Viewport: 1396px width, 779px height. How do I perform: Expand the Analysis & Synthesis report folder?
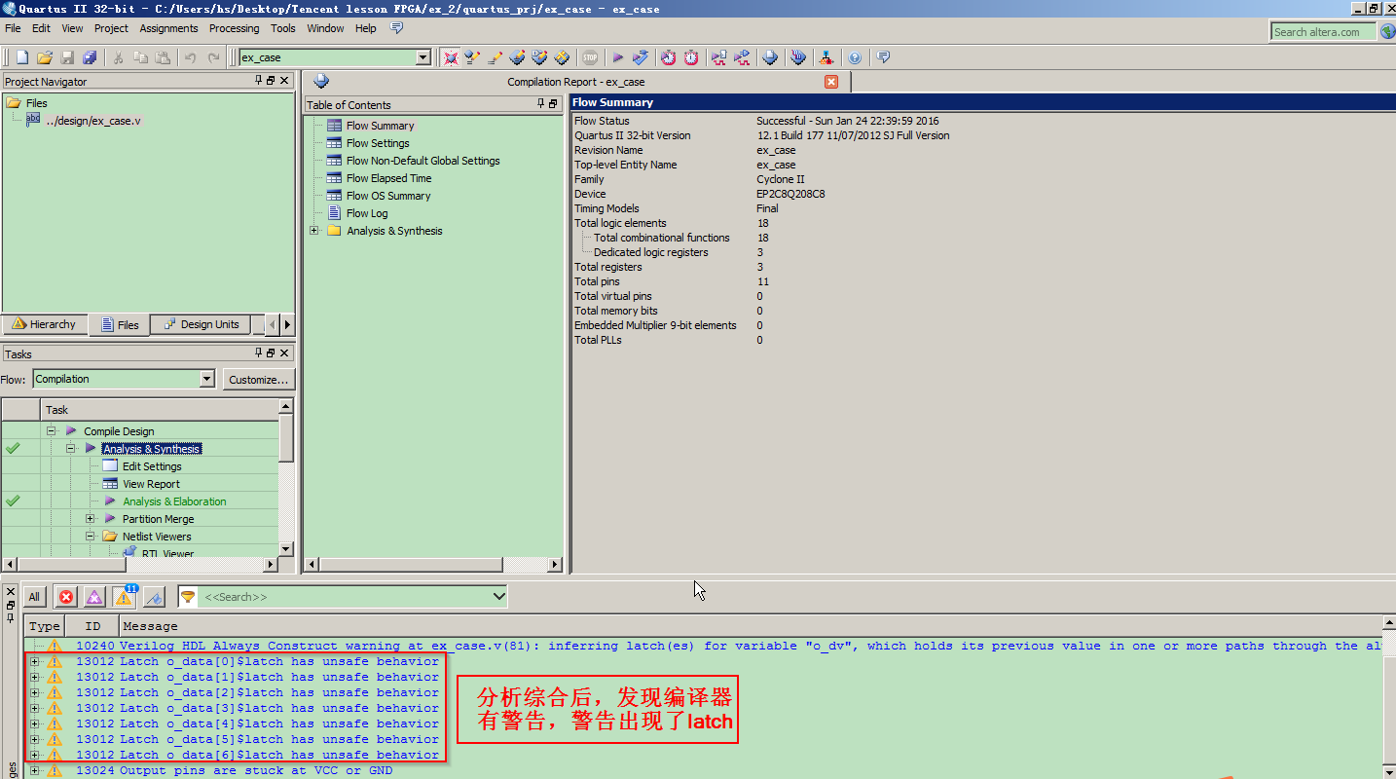coord(313,231)
